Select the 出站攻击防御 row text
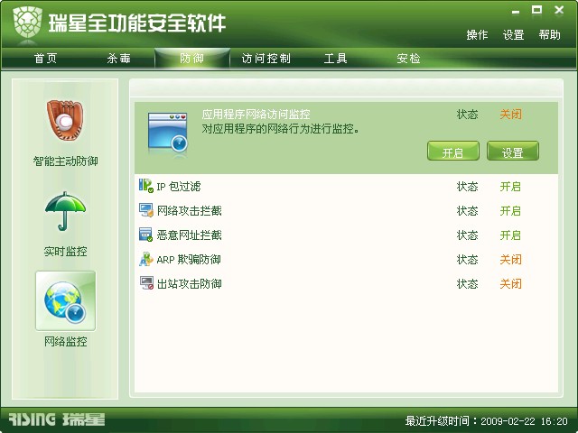This screenshot has width=578, height=433. click(189, 284)
